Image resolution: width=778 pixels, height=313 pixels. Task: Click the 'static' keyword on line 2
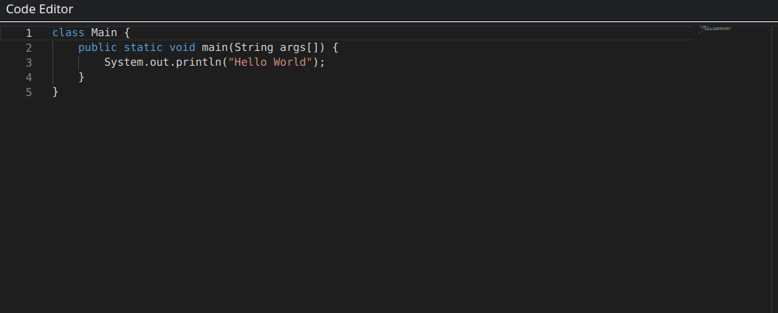click(x=143, y=48)
